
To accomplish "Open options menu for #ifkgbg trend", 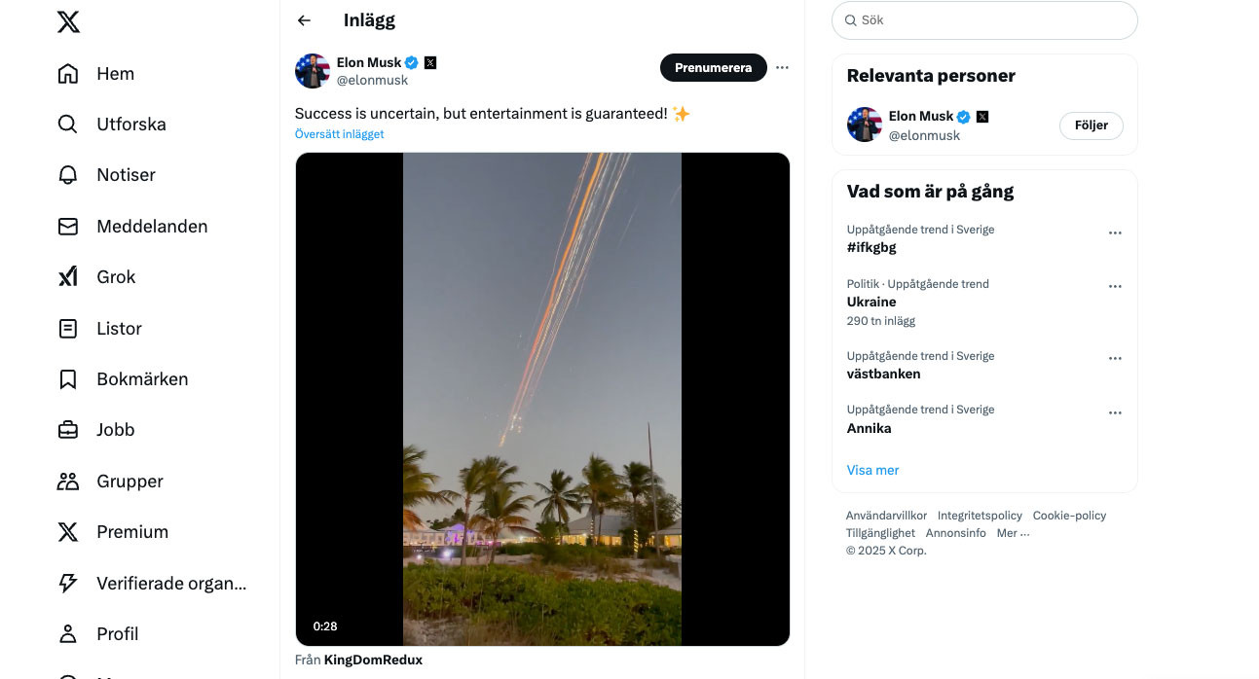I will 1115,233.
